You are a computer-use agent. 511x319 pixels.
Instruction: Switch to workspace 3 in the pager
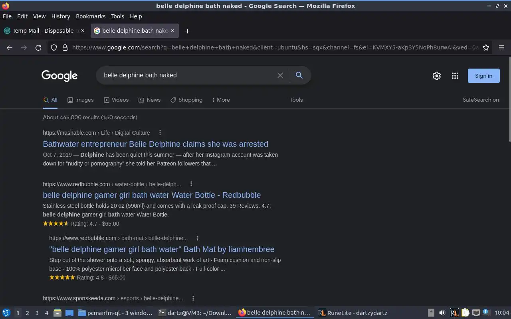37,313
